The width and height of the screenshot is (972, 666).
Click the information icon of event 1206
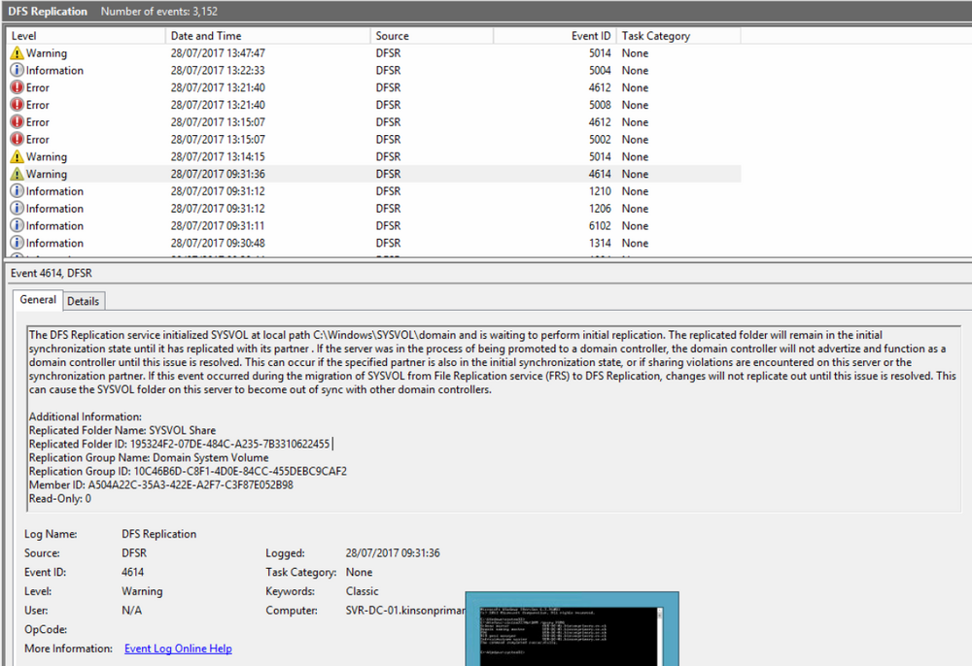tap(17, 209)
